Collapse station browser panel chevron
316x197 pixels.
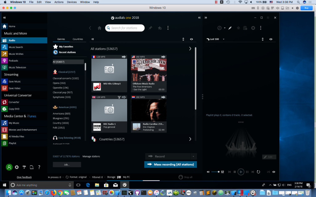[199, 18]
